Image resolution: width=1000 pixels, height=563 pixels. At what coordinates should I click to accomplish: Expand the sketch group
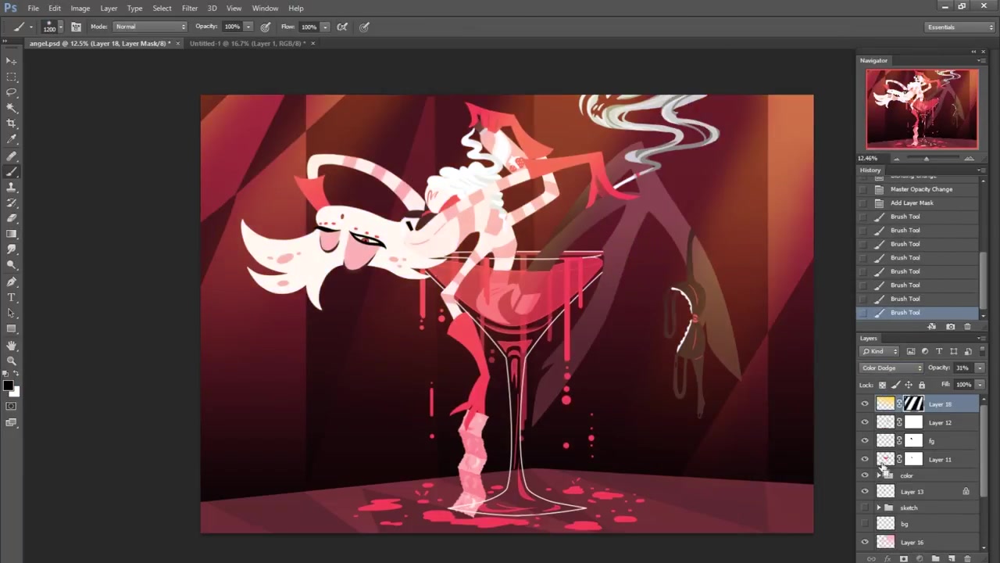click(x=878, y=507)
